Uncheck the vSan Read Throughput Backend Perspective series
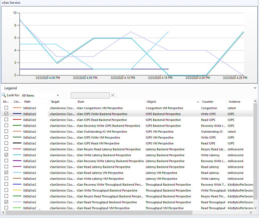The width and height of the screenshot is (259, 218). coord(6,202)
